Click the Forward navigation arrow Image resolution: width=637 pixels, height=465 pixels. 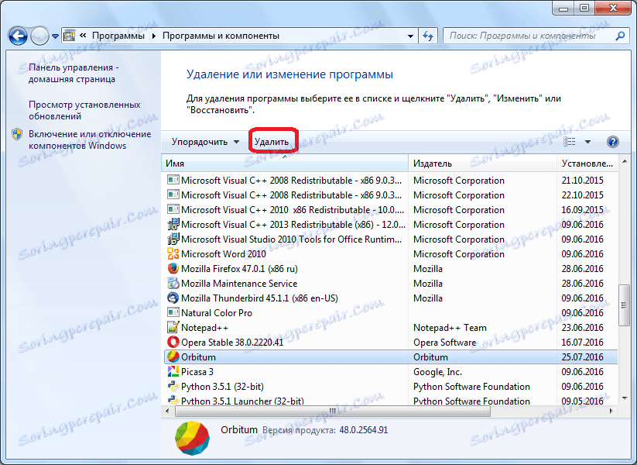click(x=39, y=36)
